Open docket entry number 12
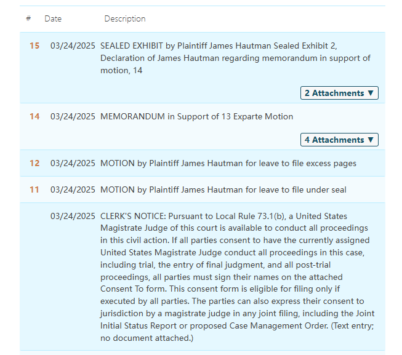Image resolution: width=402 pixels, height=355 pixels. tap(34, 163)
